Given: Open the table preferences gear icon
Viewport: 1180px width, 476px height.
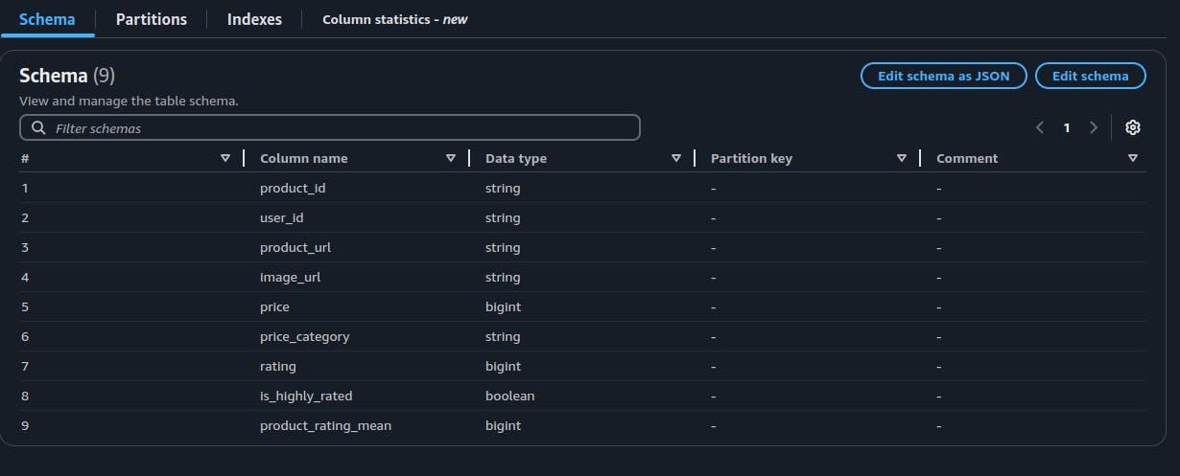Looking at the screenshot, I should 1132,127.
